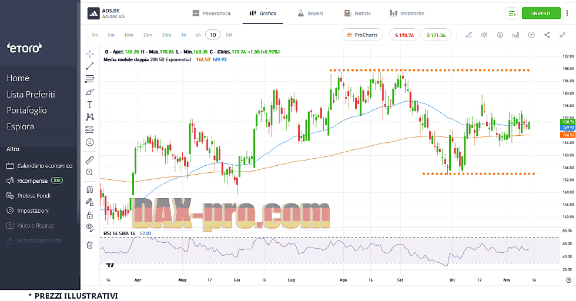Add ADS.DE to watchlist

coord(512,14)
